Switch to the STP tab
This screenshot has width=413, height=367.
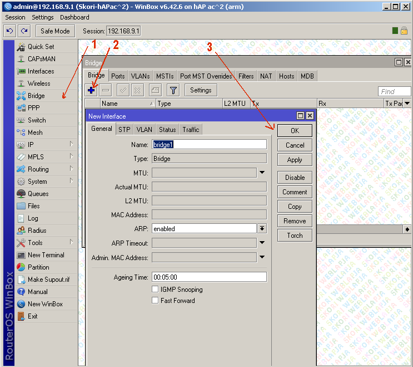pos(124,130)
